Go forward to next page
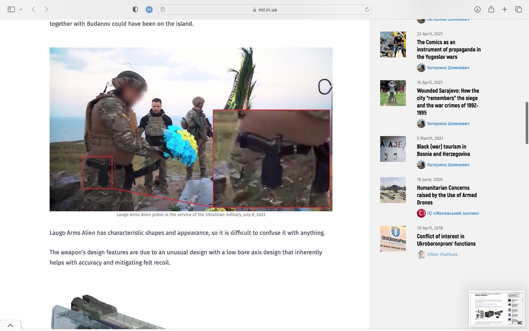Viewport: 529px width, 331px height. (x=46, y=10)
